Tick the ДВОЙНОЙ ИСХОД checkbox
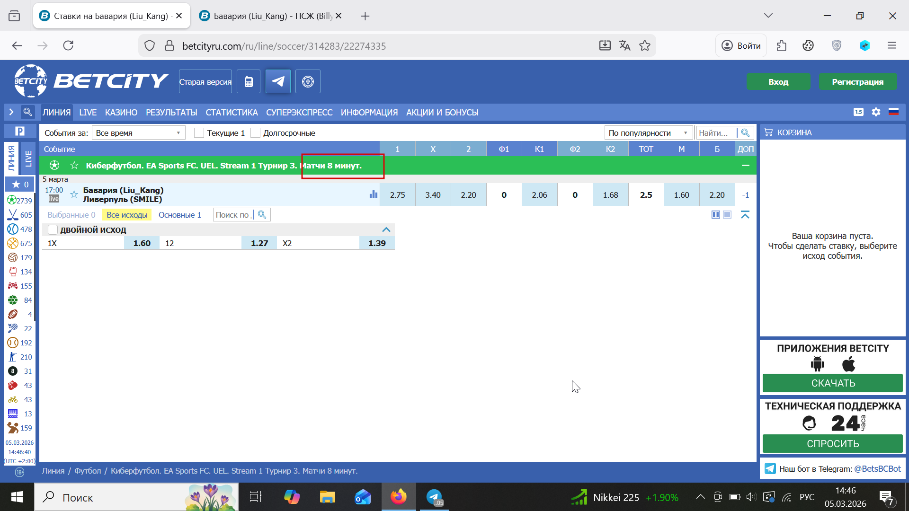Screen dimensions: 909x511 (53, 229)
